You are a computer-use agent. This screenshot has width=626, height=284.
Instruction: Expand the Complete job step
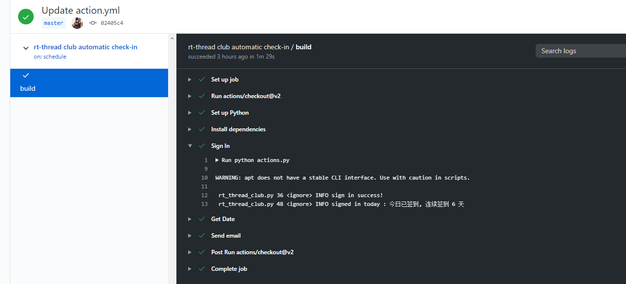coord(190,269)
